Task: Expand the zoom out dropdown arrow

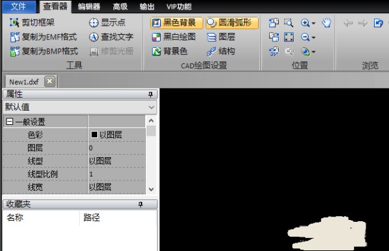Action: pyautogui.click(x=313, y=38)
